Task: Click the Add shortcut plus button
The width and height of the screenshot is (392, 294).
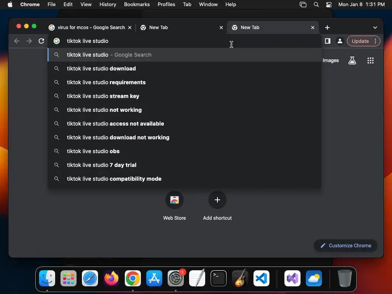Action: 217,200
